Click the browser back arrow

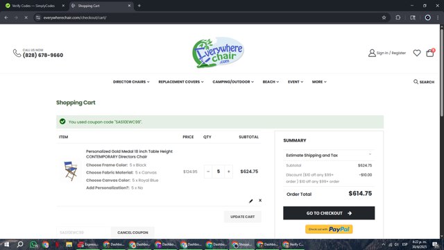click(6, 17)
